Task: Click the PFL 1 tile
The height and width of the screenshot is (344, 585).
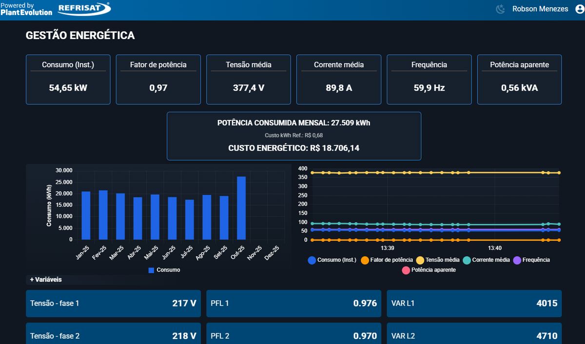Action: (294, 304)
